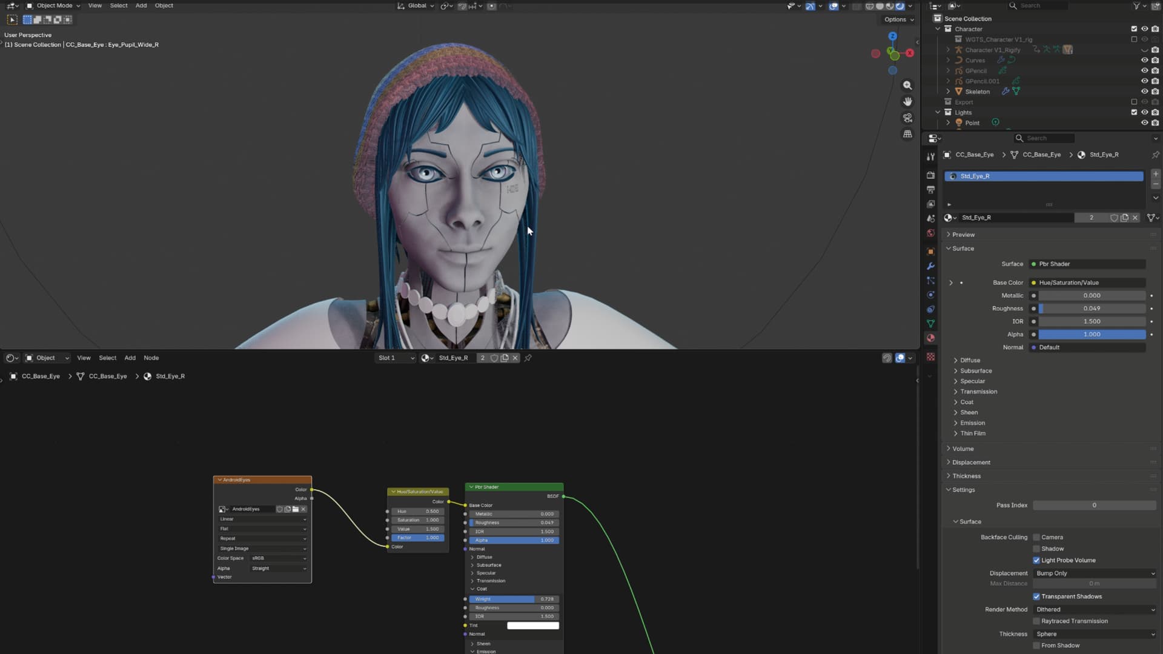Adjust the Roughness slider in properties

(x=1092, y=309)
